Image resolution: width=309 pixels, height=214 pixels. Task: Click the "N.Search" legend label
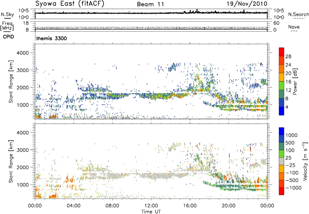click(298, 14)
